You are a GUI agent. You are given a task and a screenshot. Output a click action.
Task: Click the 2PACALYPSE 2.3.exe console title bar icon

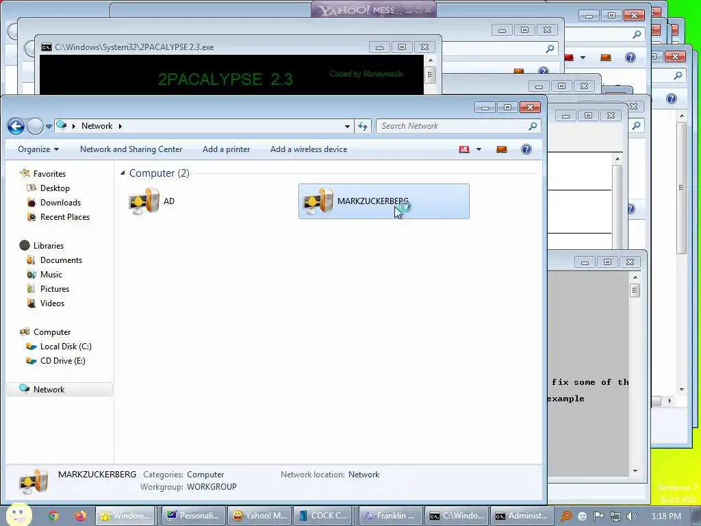46,47
